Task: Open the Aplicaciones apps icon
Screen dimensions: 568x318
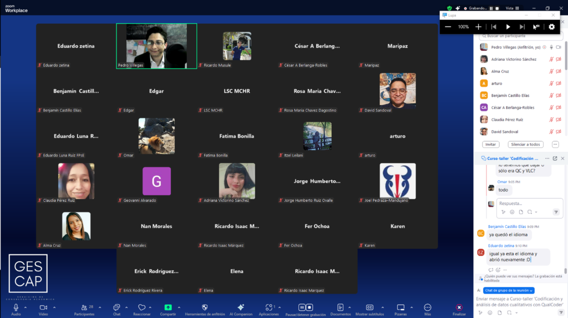Action: pos(269,307)
